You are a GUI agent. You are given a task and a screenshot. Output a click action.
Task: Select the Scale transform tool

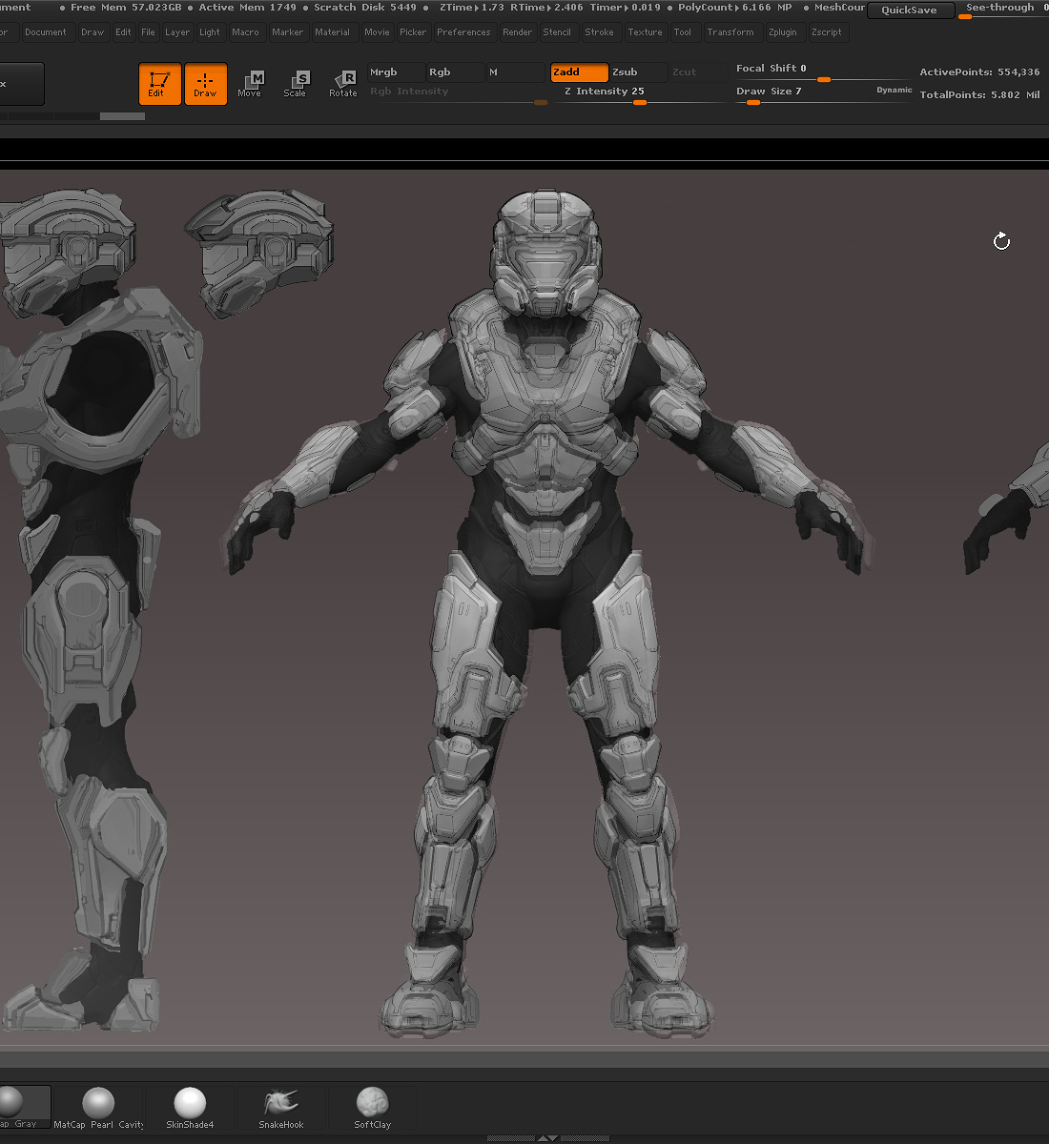coord(296,84)
